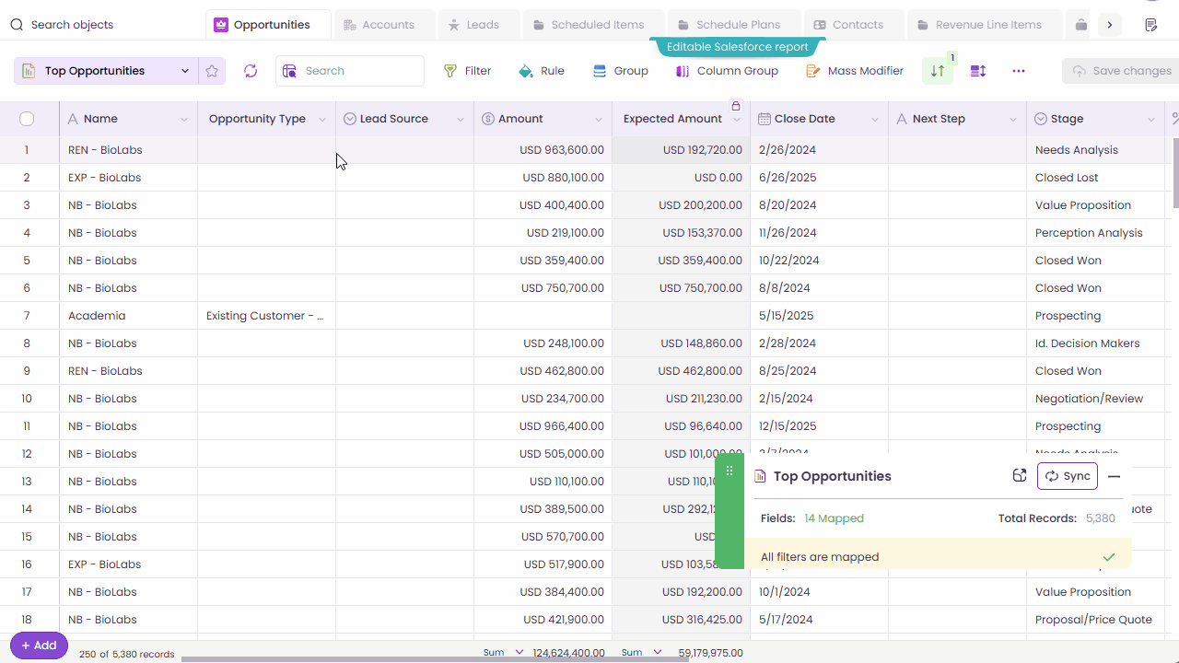Viewport: 1179px width, 663px height.
Task: Expand the Stage column filter dropdown
Action: (1150, 119)
